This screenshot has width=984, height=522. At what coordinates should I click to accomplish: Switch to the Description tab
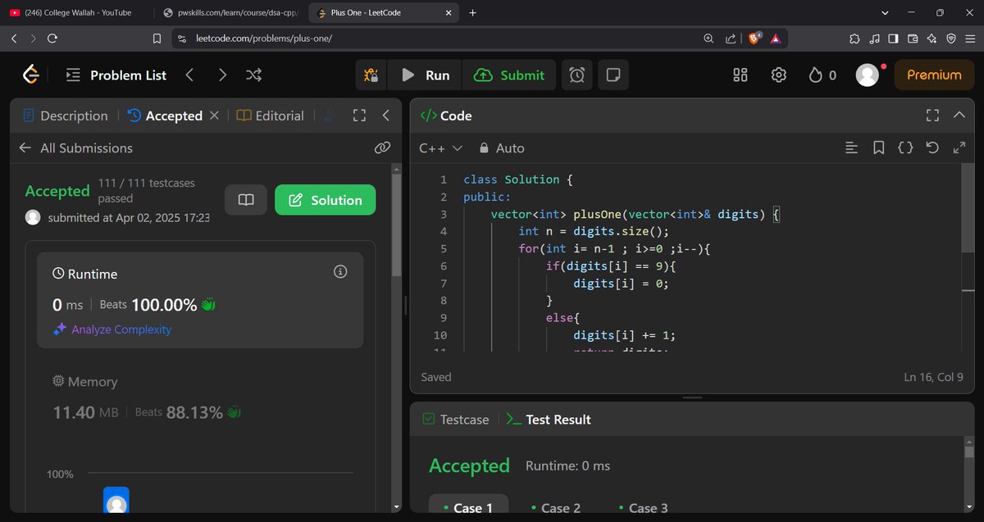point(66,116)
